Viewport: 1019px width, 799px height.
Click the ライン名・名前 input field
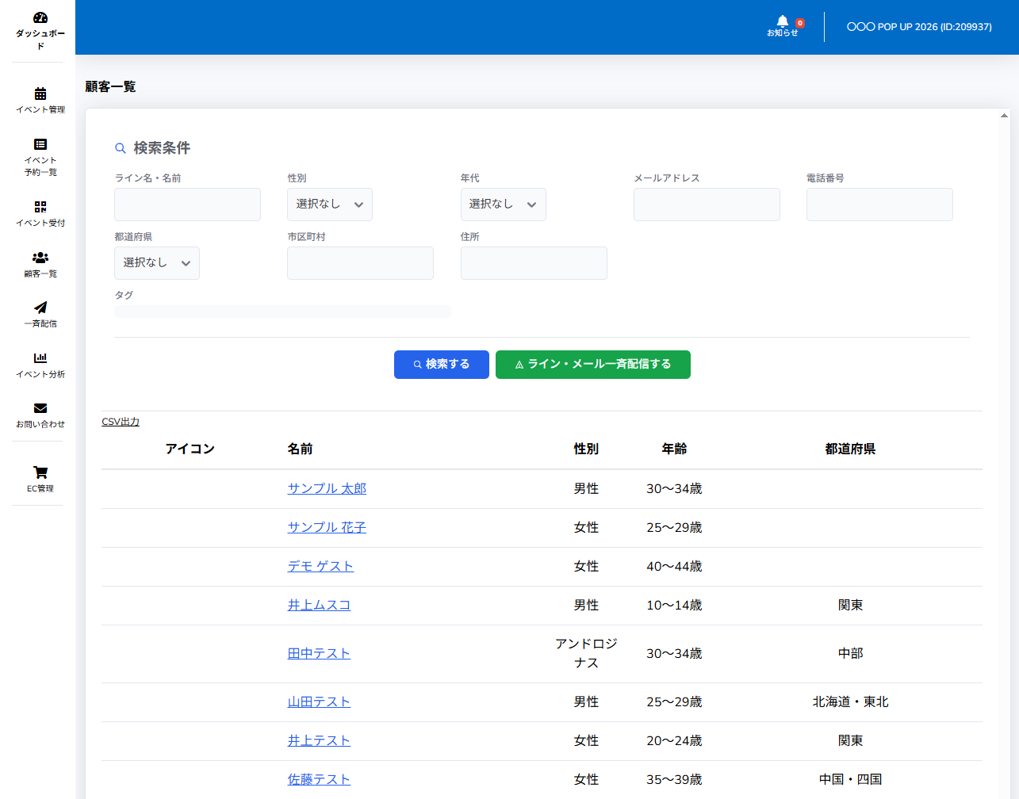click(x=187, y=205)
